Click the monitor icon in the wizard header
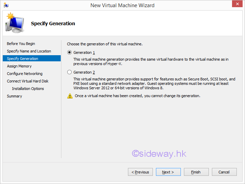Image resolution: width=245 pixels, height=184 pixels. (14, 24)
